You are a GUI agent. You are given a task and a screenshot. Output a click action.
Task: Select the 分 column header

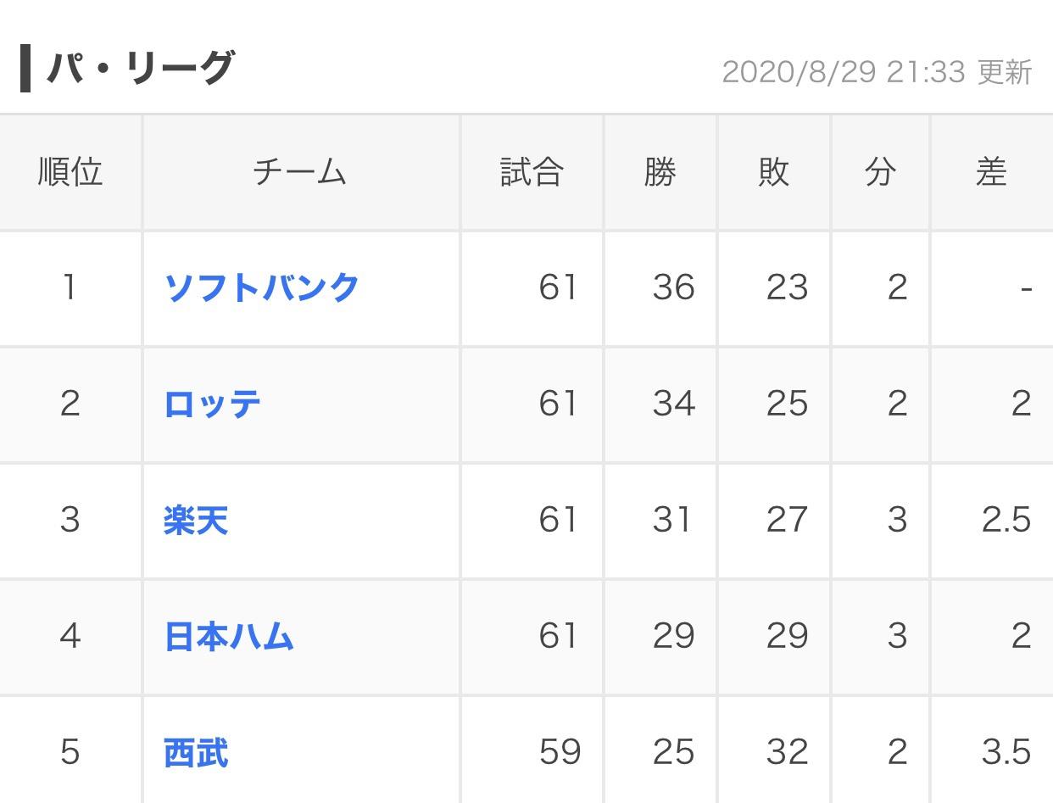pos(880,172)
